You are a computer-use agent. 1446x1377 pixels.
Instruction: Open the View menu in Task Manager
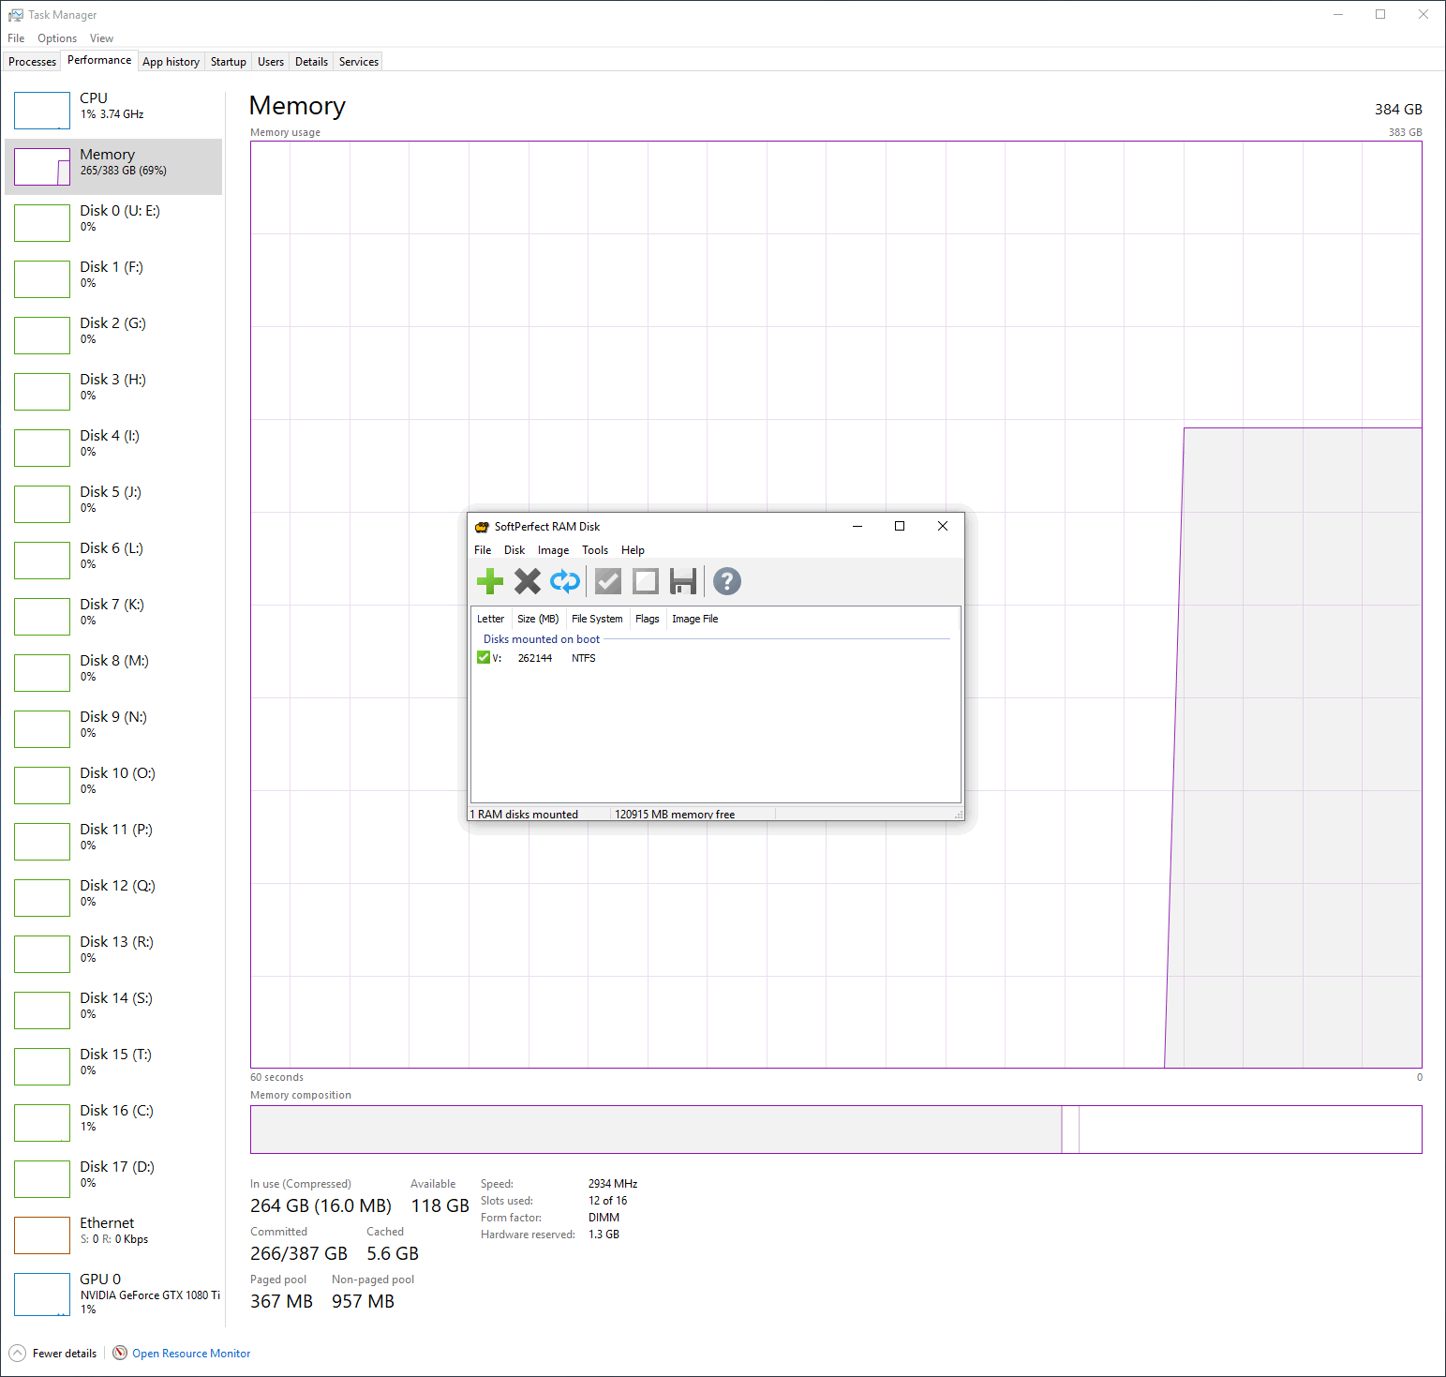point(101,38)
